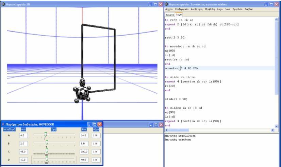Click the Έως field with 40.0 for D
Screen dimensions: 281x167
84,160
